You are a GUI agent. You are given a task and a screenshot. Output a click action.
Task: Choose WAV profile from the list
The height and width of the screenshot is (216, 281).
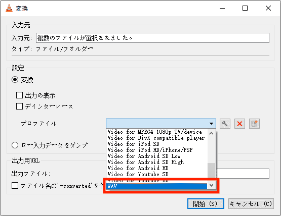(x=156, y=186)
